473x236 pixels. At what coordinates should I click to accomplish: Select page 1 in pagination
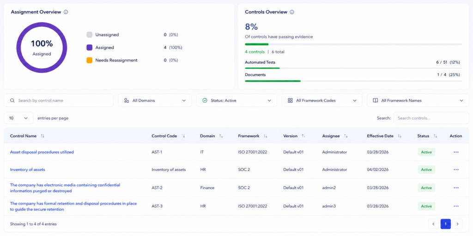coord(446,224)
